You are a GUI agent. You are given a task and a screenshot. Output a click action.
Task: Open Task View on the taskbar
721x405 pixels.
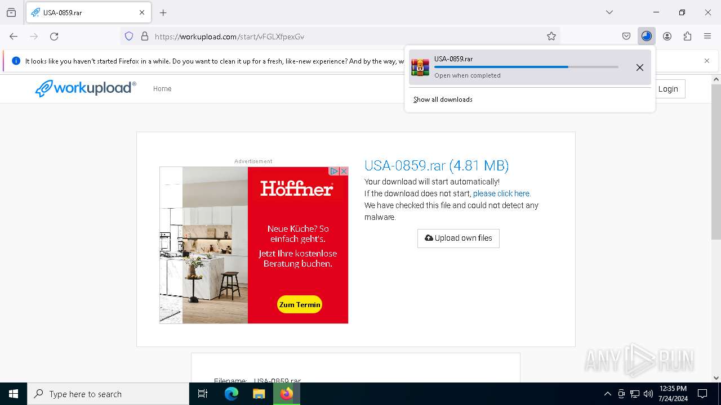pyautogui.click(x=203, y=394)
